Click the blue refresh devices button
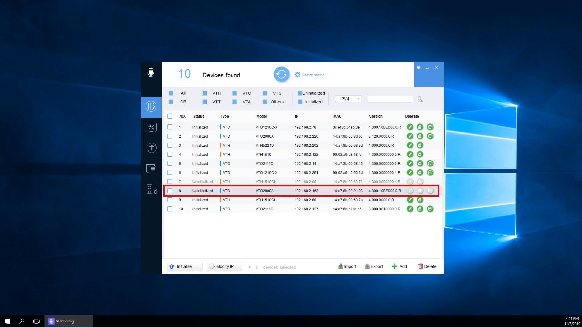The width and height of the screenshot is (582, 327). click(281, 75)
